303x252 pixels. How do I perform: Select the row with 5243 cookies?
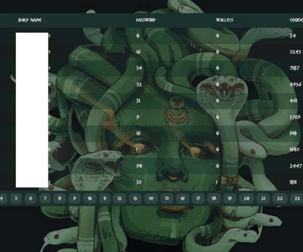point(151,52)
